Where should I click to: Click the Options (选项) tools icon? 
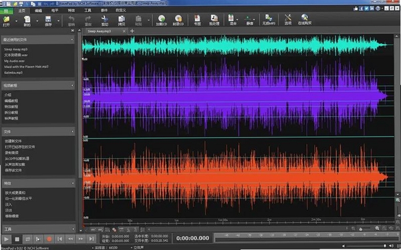pyautogui.click(x=288, y=19)
